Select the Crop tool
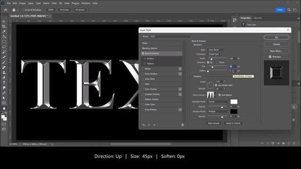The image size is (301, 169). tap(4, 26)
